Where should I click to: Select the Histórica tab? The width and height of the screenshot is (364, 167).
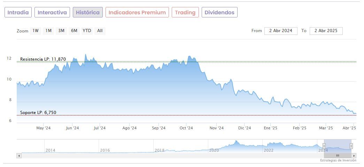coord(88,13)
